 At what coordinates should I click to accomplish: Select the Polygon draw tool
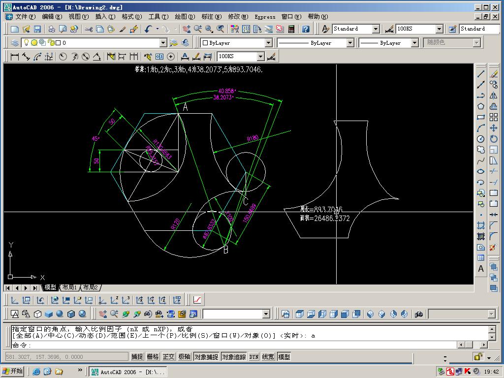(480, 106)
